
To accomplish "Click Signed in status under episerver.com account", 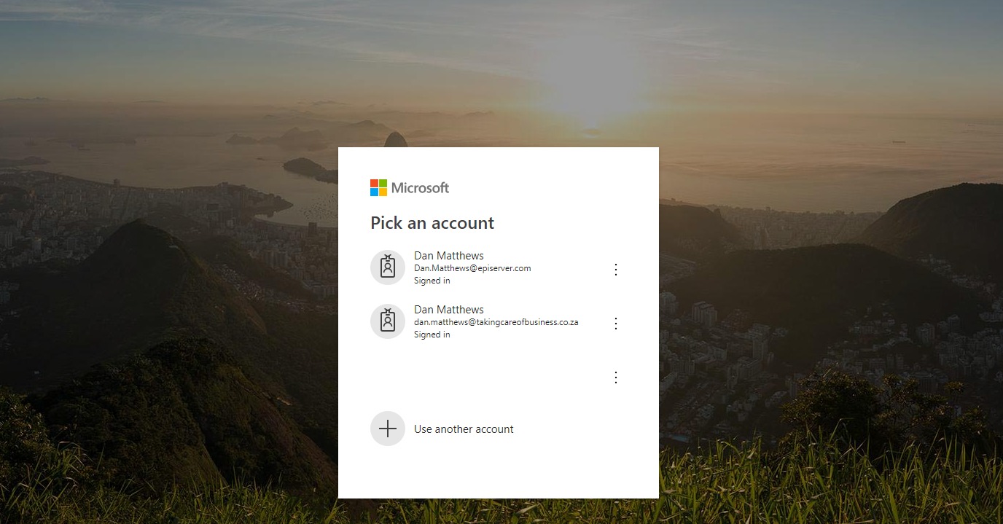I will tap(432, 281).
